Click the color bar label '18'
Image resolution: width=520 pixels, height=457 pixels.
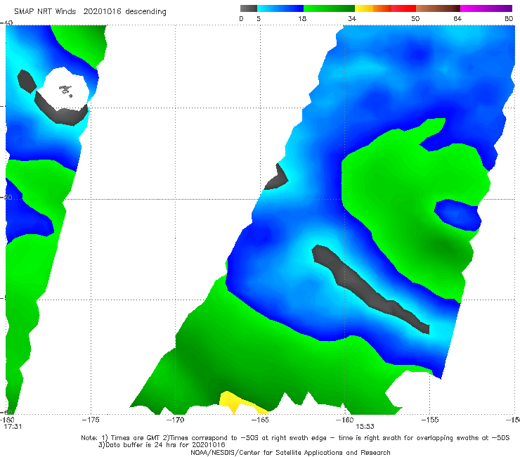pyautogui.click(x=302, y=18)
